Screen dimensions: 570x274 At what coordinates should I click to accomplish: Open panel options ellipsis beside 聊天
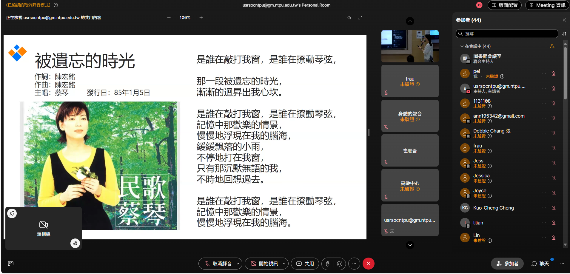click(x=562, y=264)
